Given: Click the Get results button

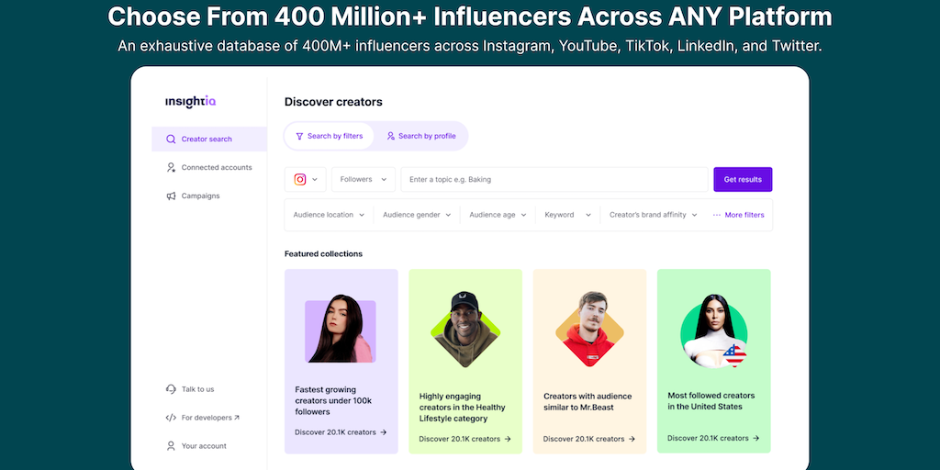Looking at the screenshot, I should click(x=743, y=180).
